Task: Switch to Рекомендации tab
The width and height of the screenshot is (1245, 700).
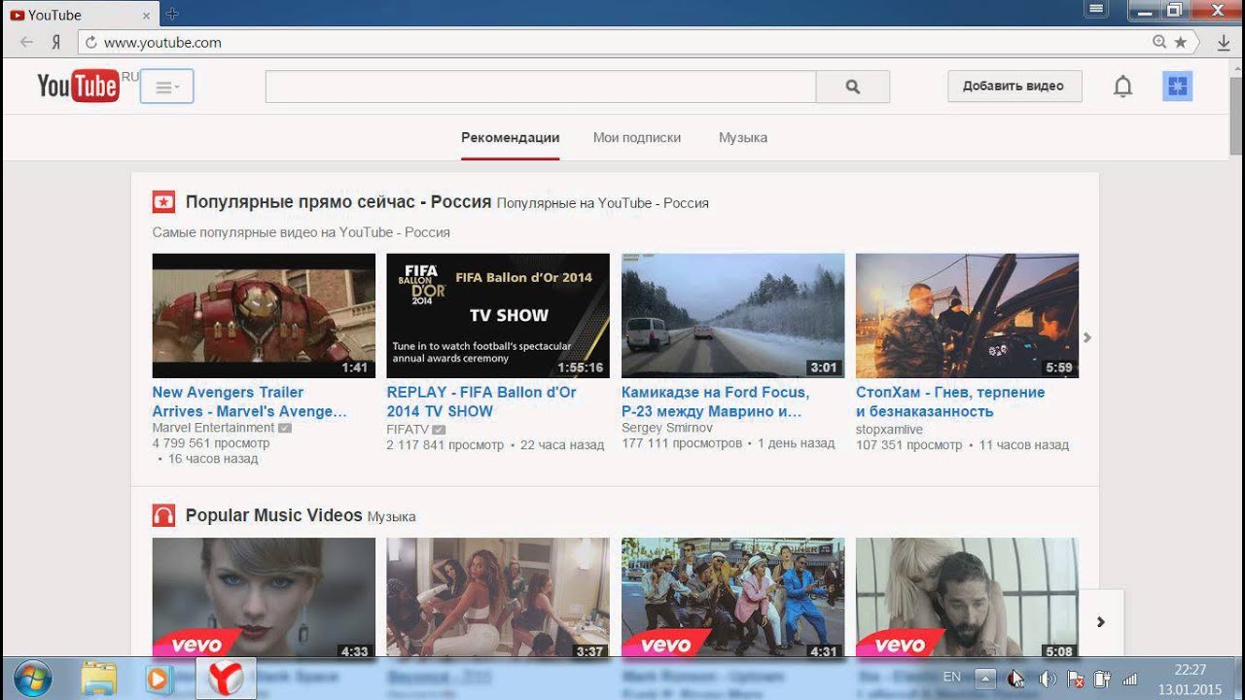Action: (x=511, y=138)
